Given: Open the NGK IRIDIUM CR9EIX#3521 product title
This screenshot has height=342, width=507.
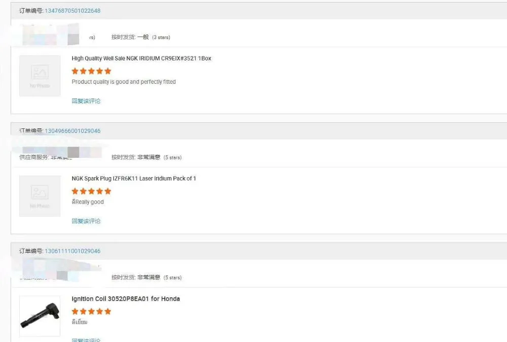Looking at the screenshot, I should (141, 58).
